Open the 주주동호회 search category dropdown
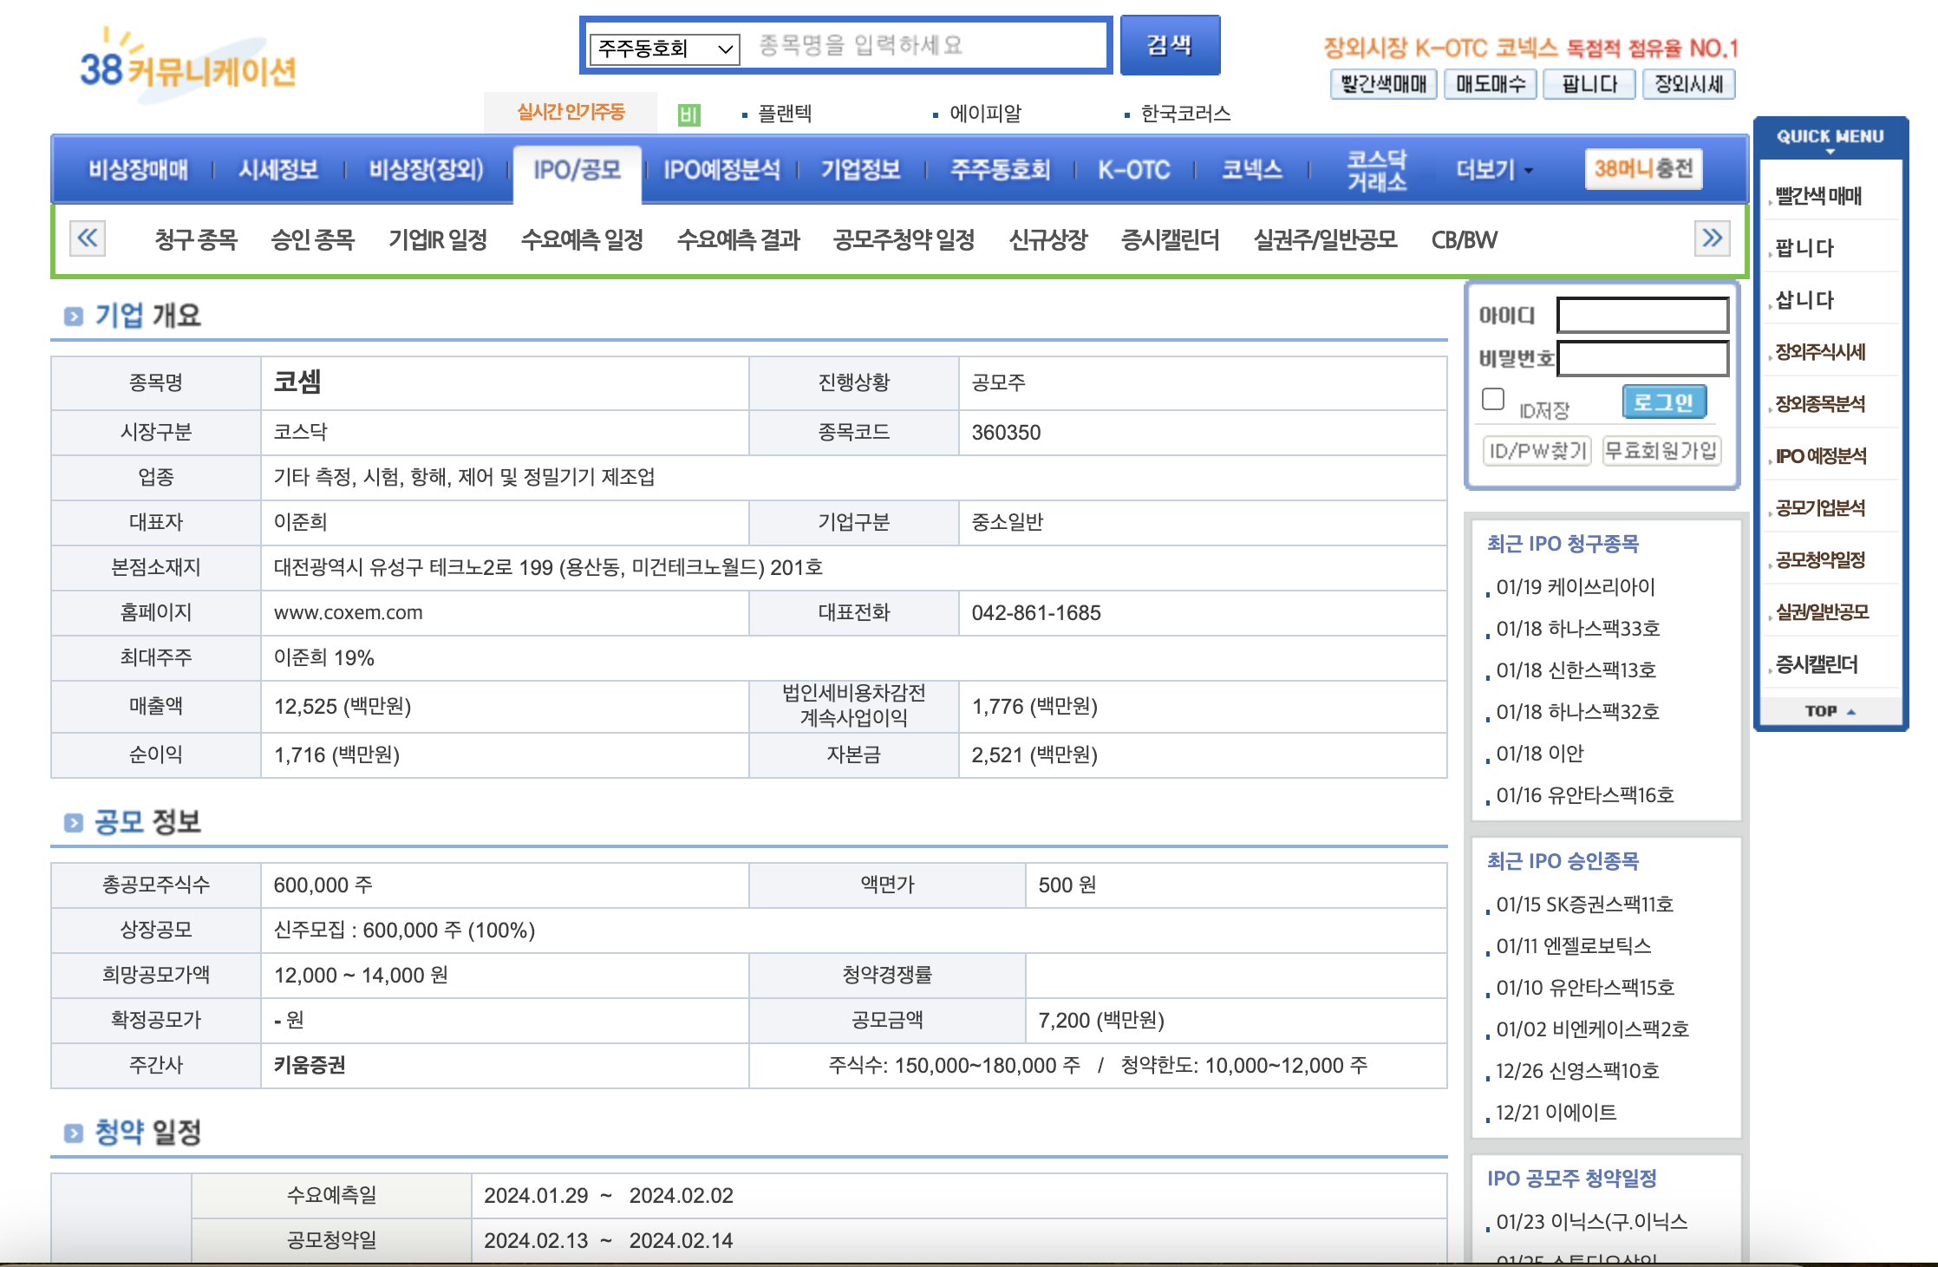The width and height of the screenshot is (1938, 1267). click(x=662, y=48)
